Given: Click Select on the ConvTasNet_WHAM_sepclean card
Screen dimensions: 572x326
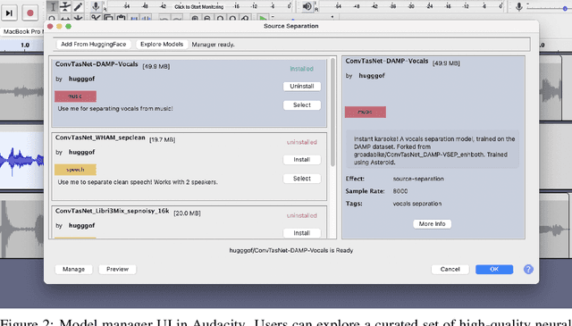Looking at the screenshot, I should click(302, 179).
